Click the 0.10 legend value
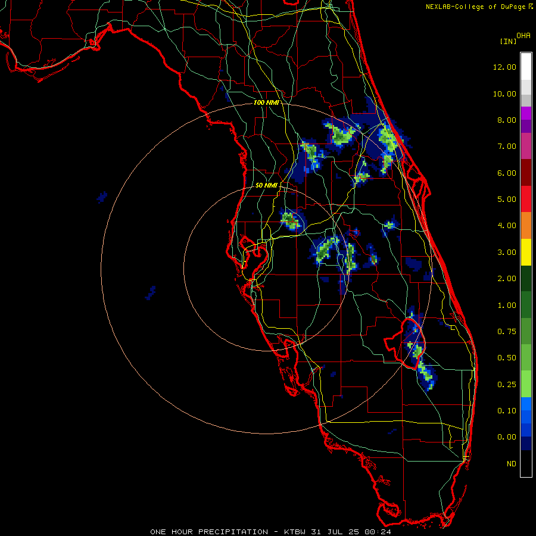Screen dimensions: 536x536 [x=507, y=411]
